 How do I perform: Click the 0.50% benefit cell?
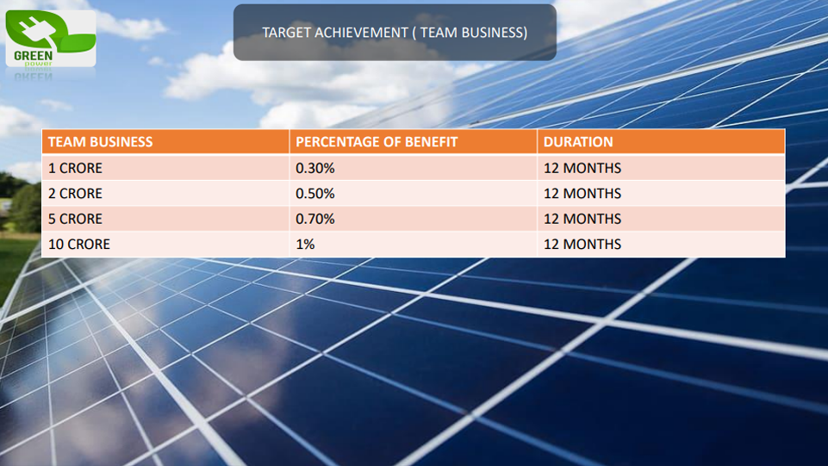point(315,194)
